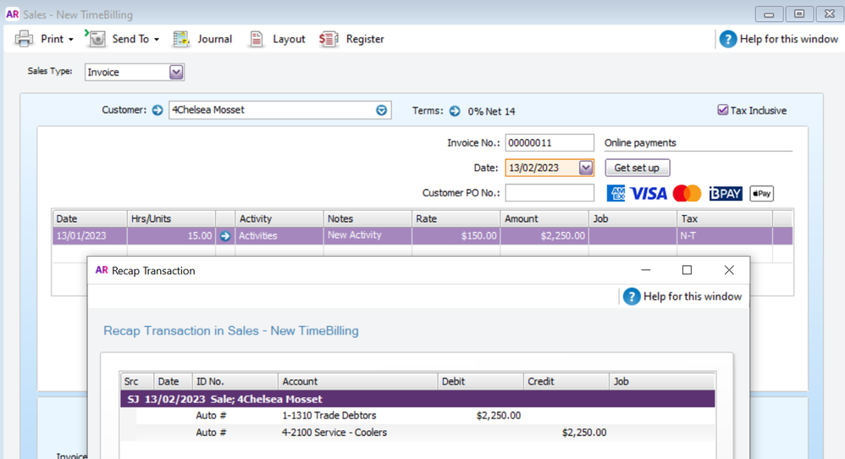The height and width of the screenshot is (459, 845).
Task: Click Help for this window in Sales
Action: coord(778,39)
